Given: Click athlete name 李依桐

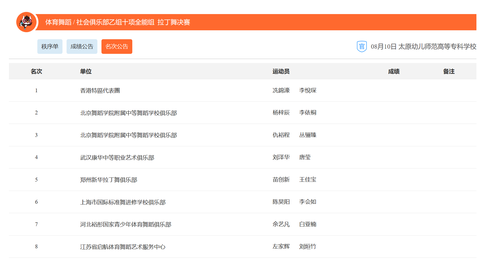Looking at the screenshot, I should pyautogui.click(x=308, y=113).
